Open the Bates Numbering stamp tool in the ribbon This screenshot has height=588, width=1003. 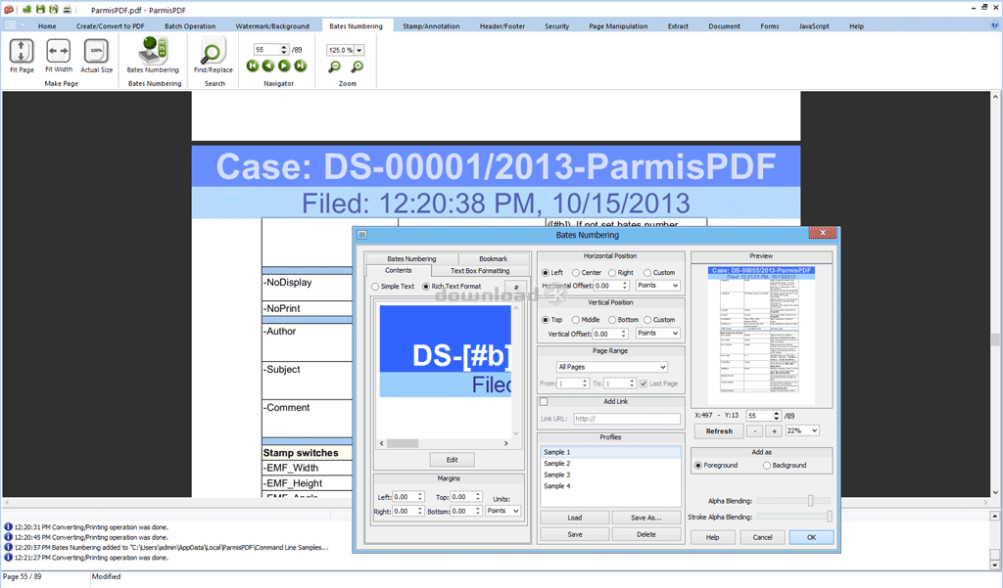tap(153, 51)
